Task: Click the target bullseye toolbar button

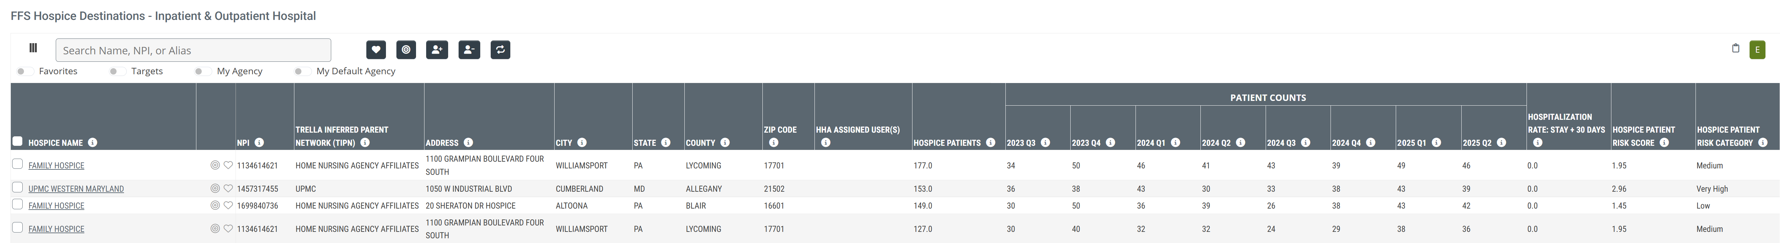Action: tap(406, 50)
